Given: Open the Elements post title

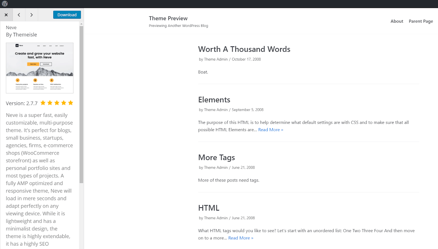Looking at the screenshot, I should click(x=214, y=100).
